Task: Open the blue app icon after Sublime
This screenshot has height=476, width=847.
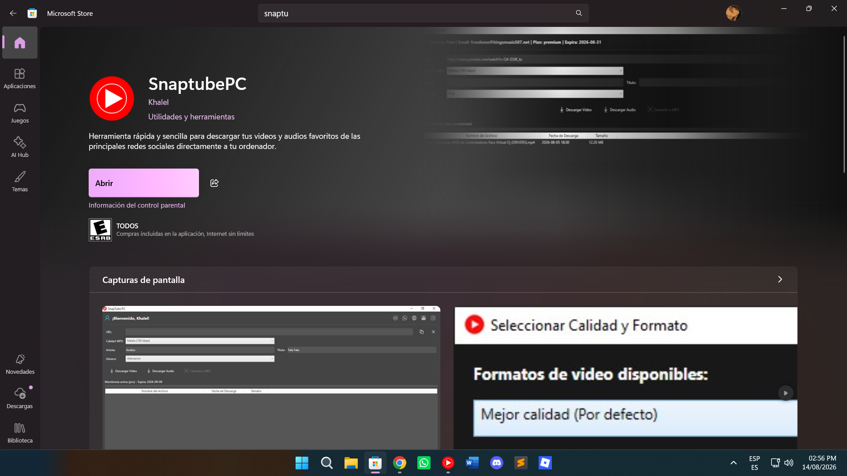Action: pos(545,463)
